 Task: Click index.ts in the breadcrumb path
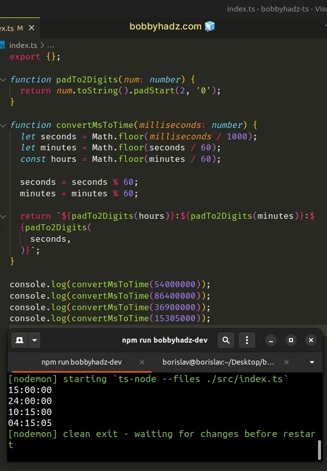pyautogui.click(x=23, y=45)
